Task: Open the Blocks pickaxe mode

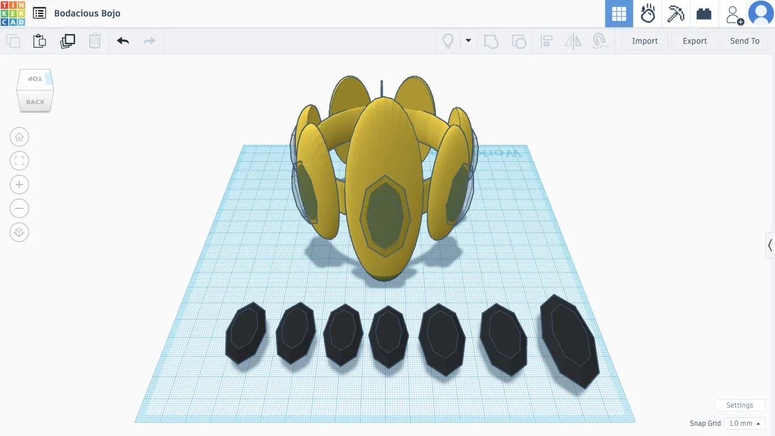Action: [676, 14]
